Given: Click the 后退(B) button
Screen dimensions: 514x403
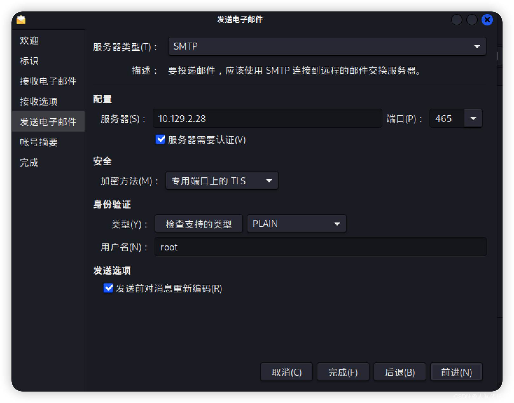Looking at the screenshot, I should 399,372.
